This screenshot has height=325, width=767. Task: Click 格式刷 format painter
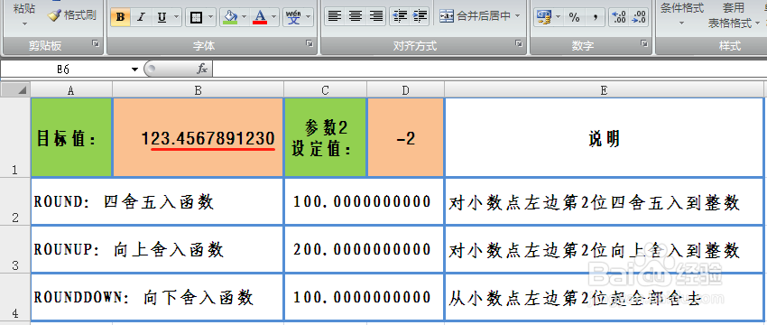pyautogui.click(x=72, y=15)
